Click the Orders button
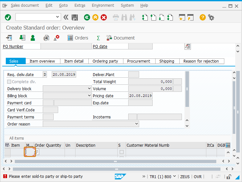Image resolution: width=242 pixels, height=182 pixels. pyautogui.click(x=78, y=38)
